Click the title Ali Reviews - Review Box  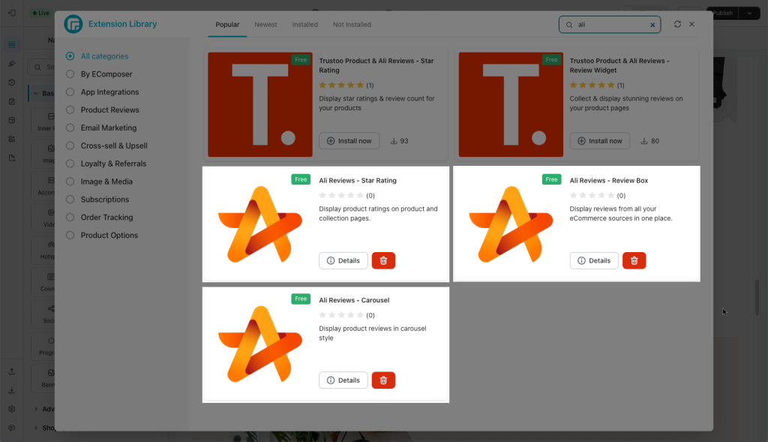609,181
